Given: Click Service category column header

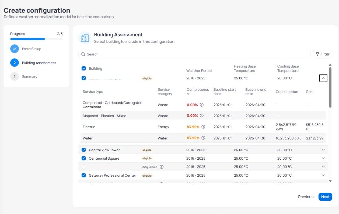Looking at the screenshot, I should coord(165,92).
